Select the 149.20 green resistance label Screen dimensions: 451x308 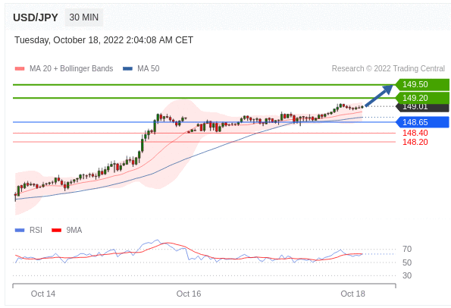[422, 98]
